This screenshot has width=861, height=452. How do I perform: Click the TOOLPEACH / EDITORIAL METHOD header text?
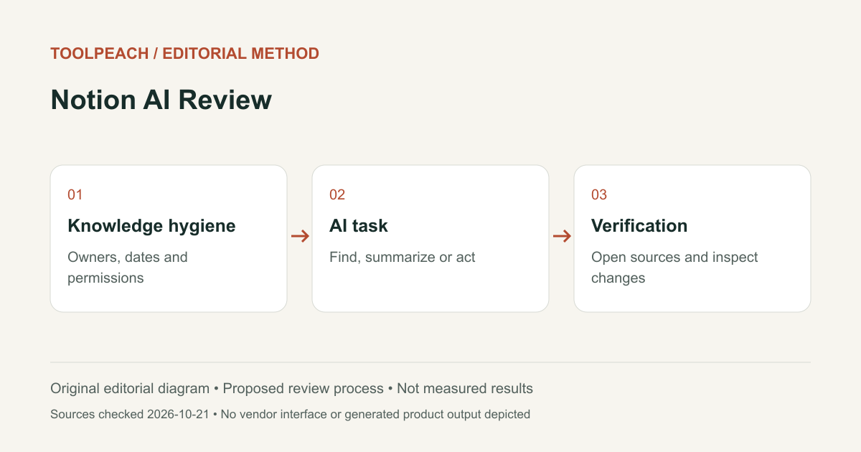184,53
